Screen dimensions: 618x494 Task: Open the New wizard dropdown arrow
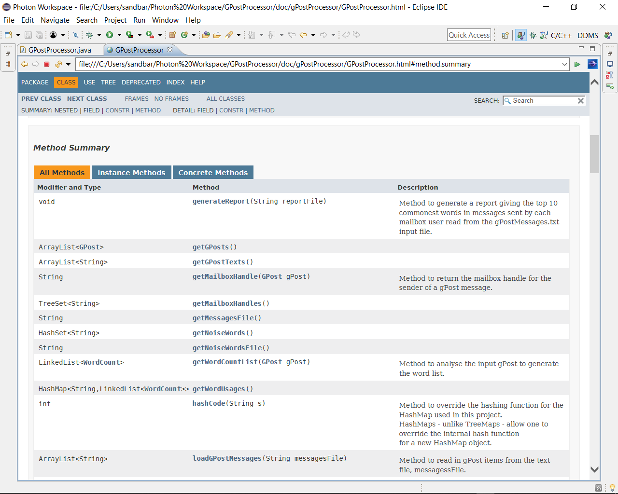(x=18, y=35)
